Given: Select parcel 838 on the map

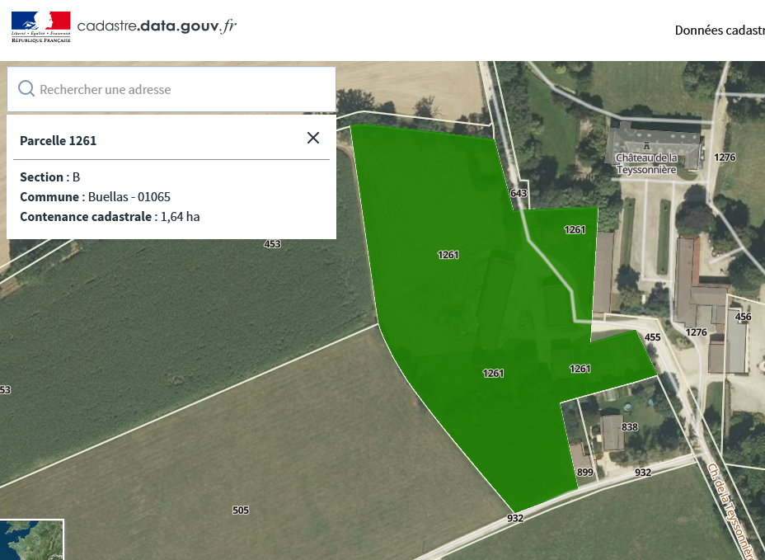Looking at the screenshot, I should pos(630,427).
